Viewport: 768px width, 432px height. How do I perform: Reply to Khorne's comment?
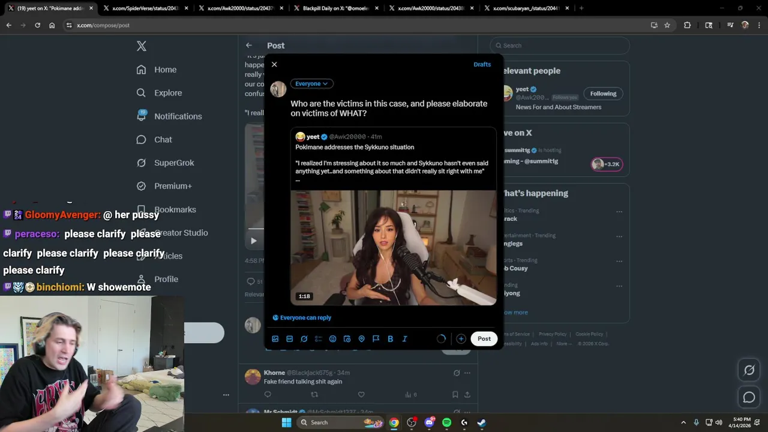(268, 394)
